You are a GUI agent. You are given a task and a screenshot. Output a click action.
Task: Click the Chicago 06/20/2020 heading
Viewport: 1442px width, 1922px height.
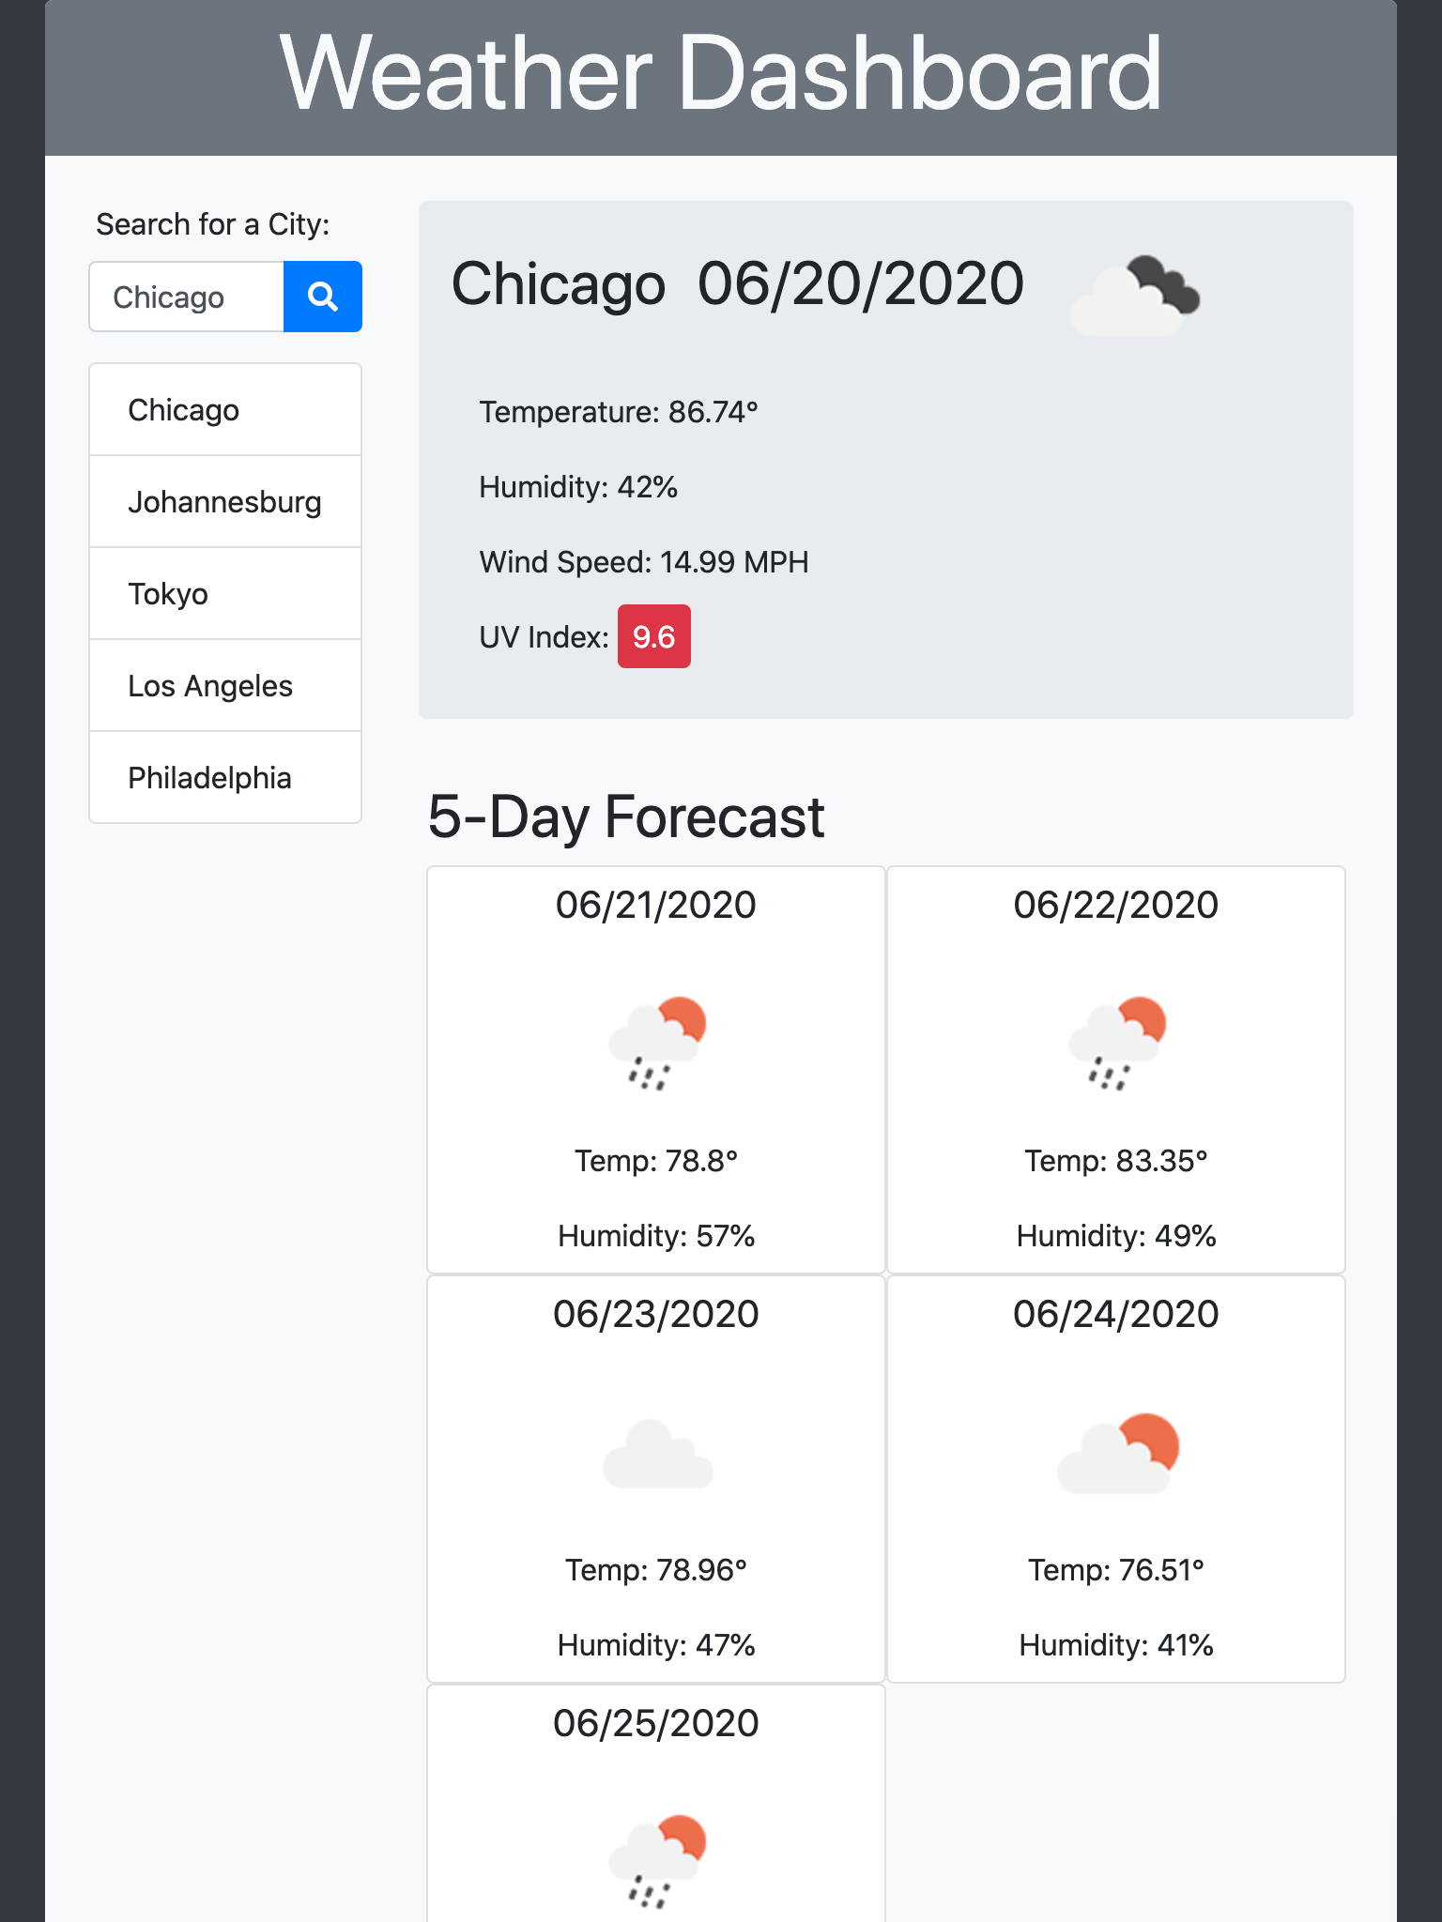pyautogui.click(x=737, y=283)
